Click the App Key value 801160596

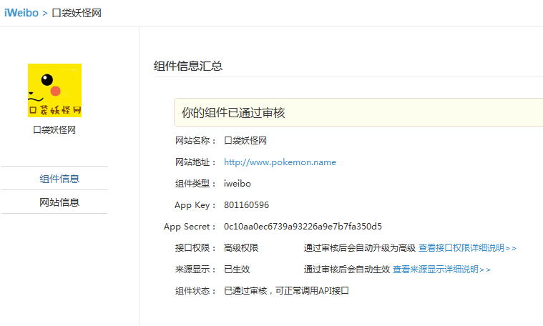(246, 205)
